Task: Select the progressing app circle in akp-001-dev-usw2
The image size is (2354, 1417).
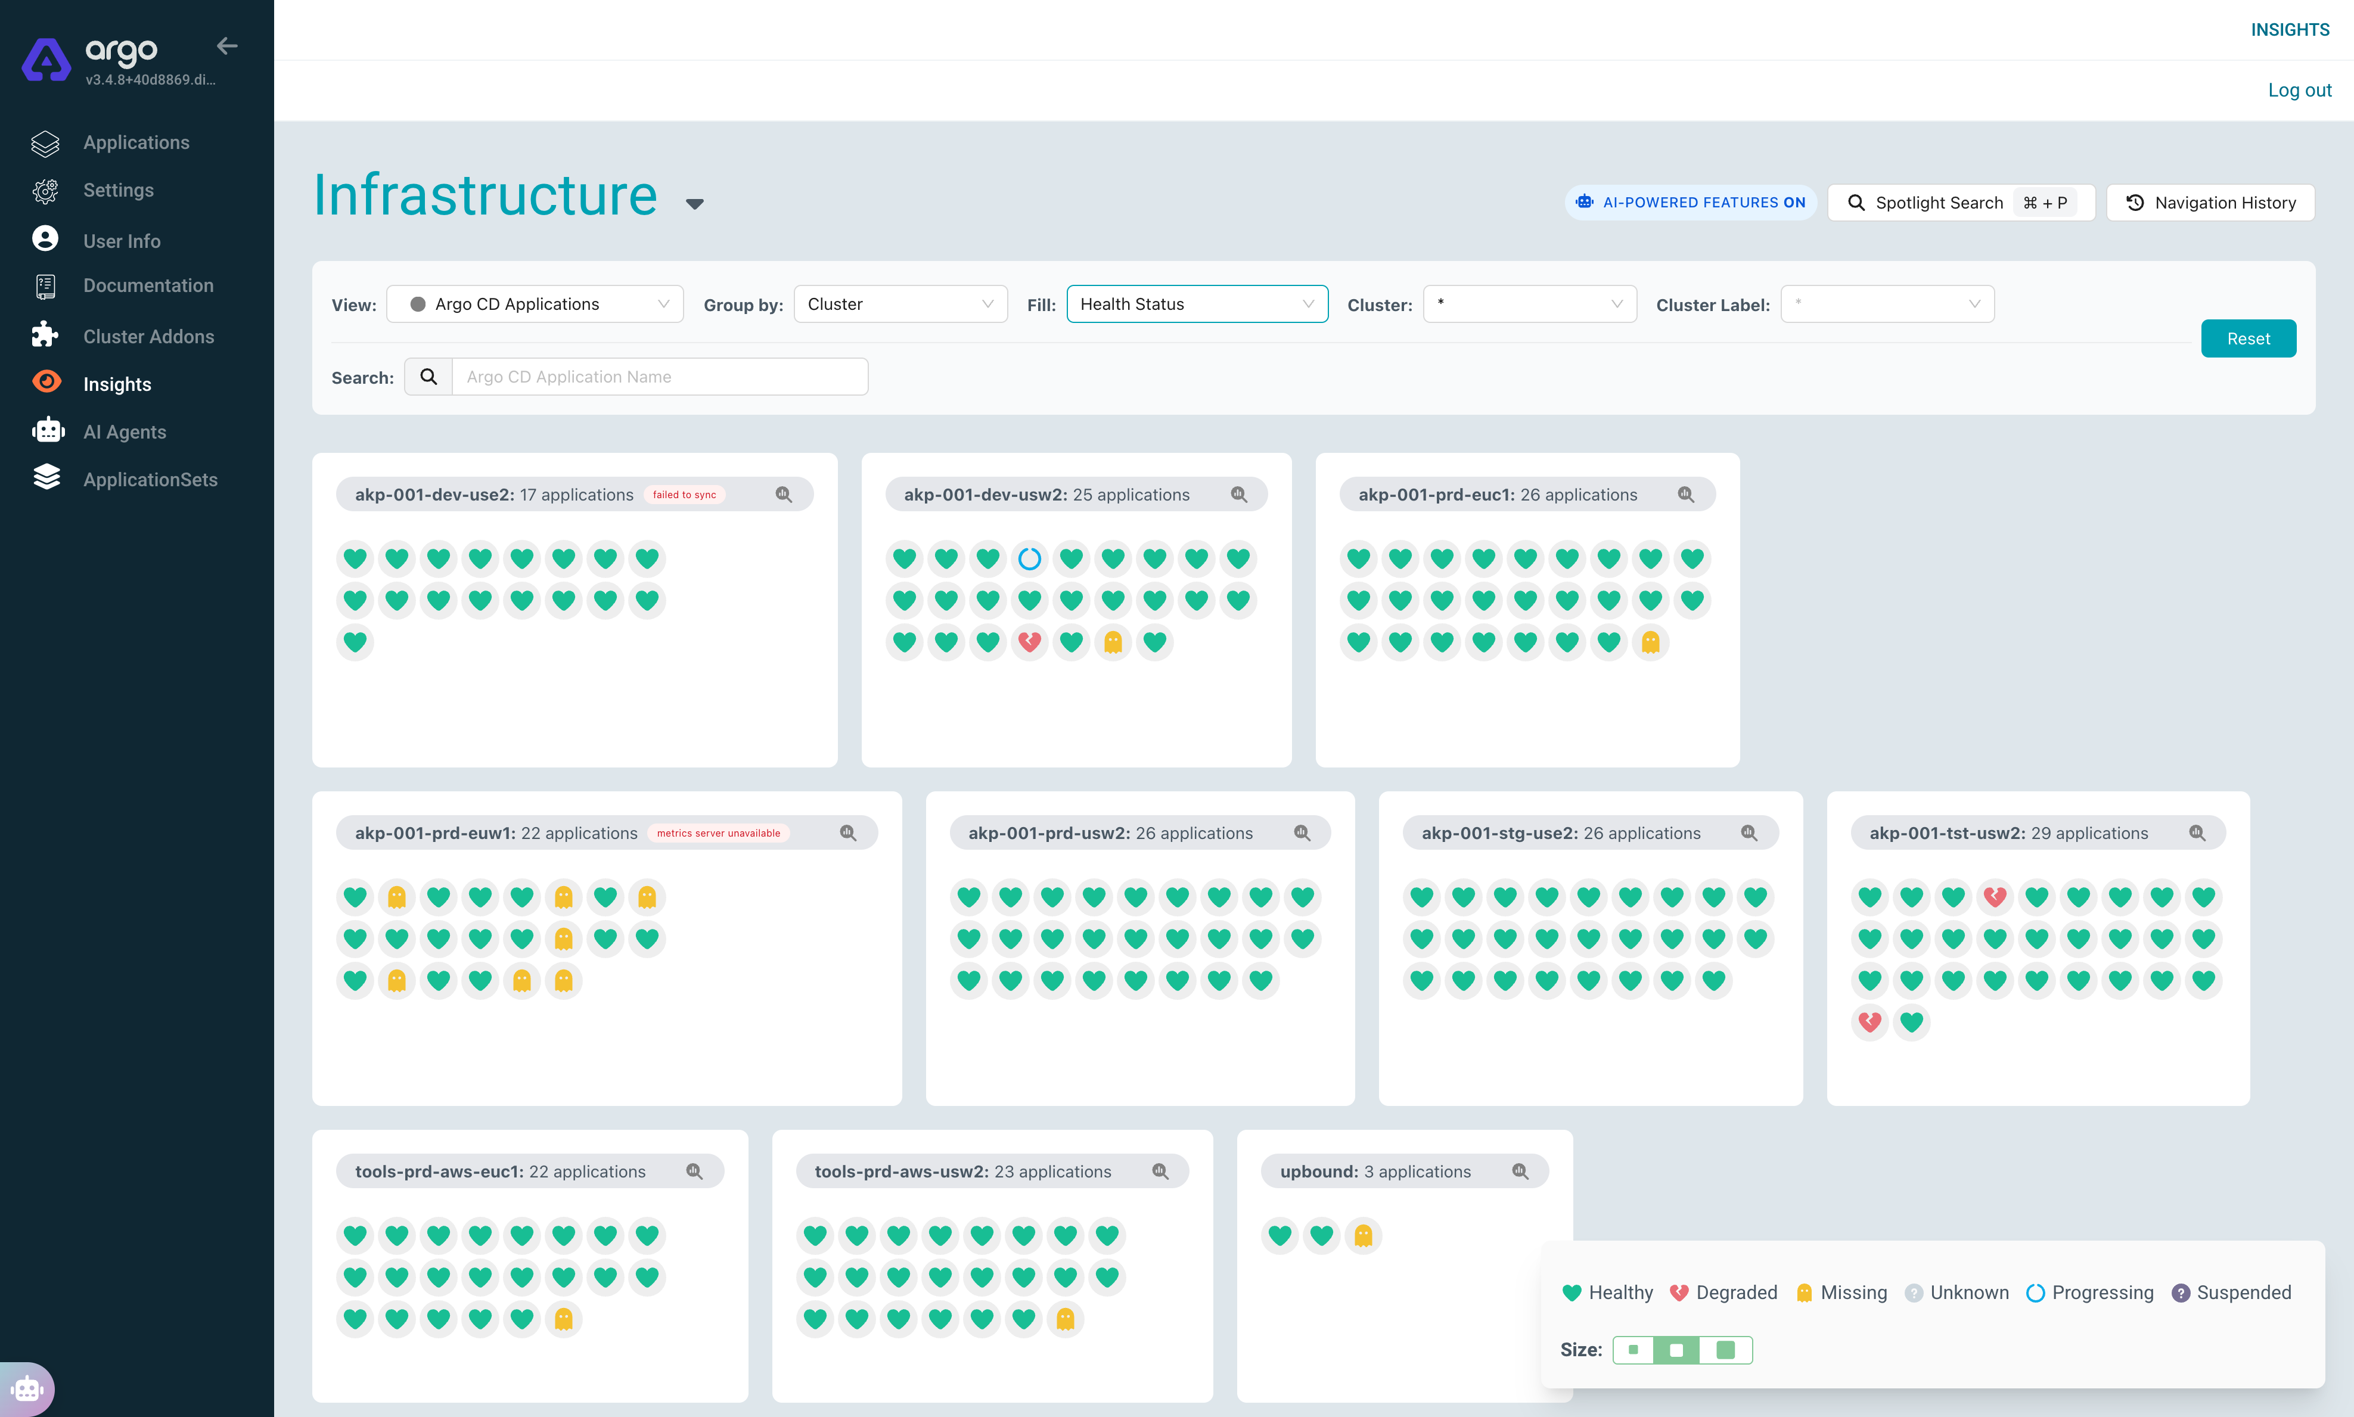Action: [1029, 558]
